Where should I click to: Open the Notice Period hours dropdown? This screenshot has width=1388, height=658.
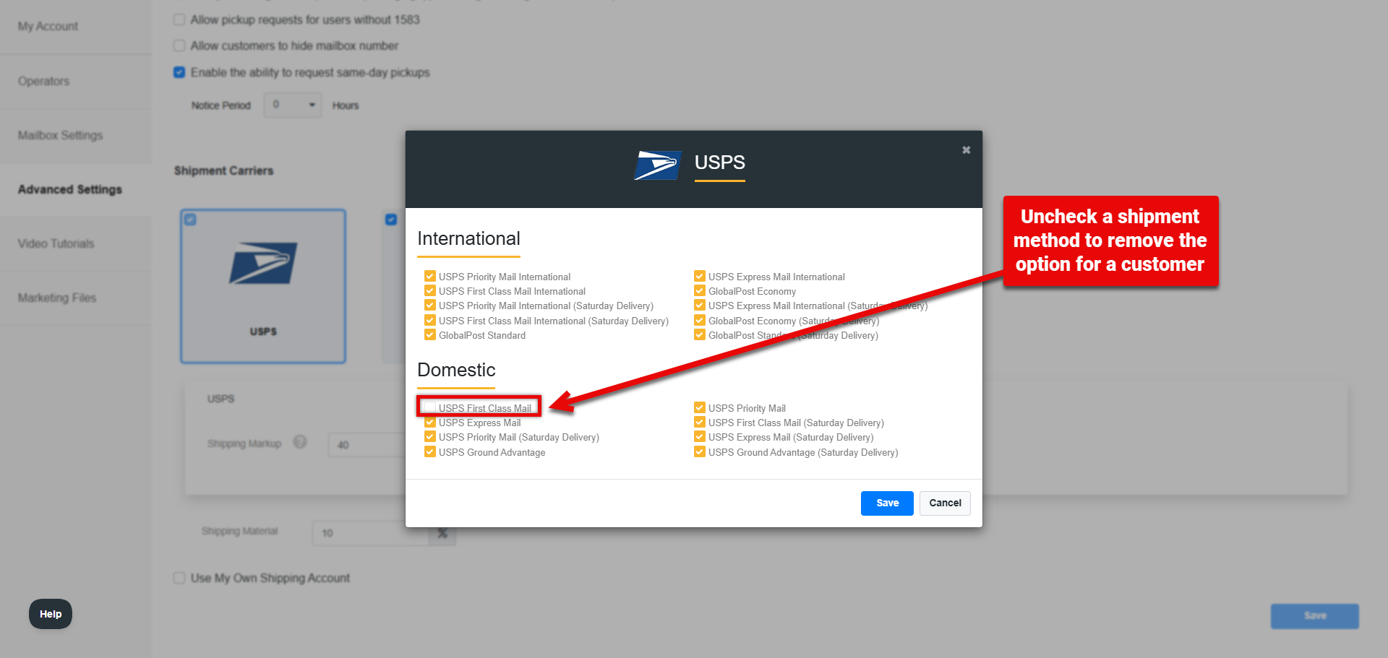pos(293,105)
